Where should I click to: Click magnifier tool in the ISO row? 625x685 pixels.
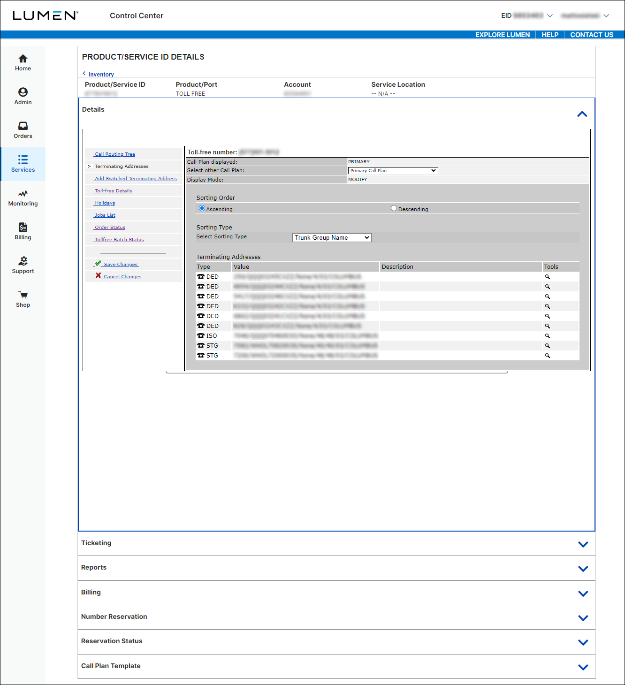point(547,336)
